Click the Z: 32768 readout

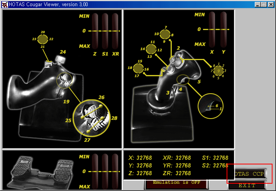[140, 173]
